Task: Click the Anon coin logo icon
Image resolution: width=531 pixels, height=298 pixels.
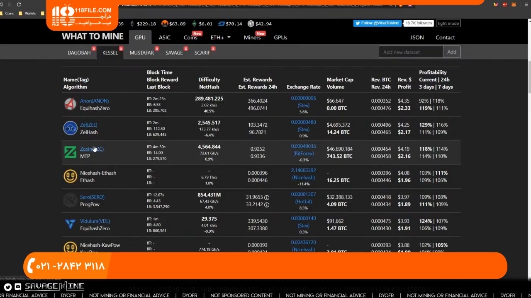Action: (70, 104)
